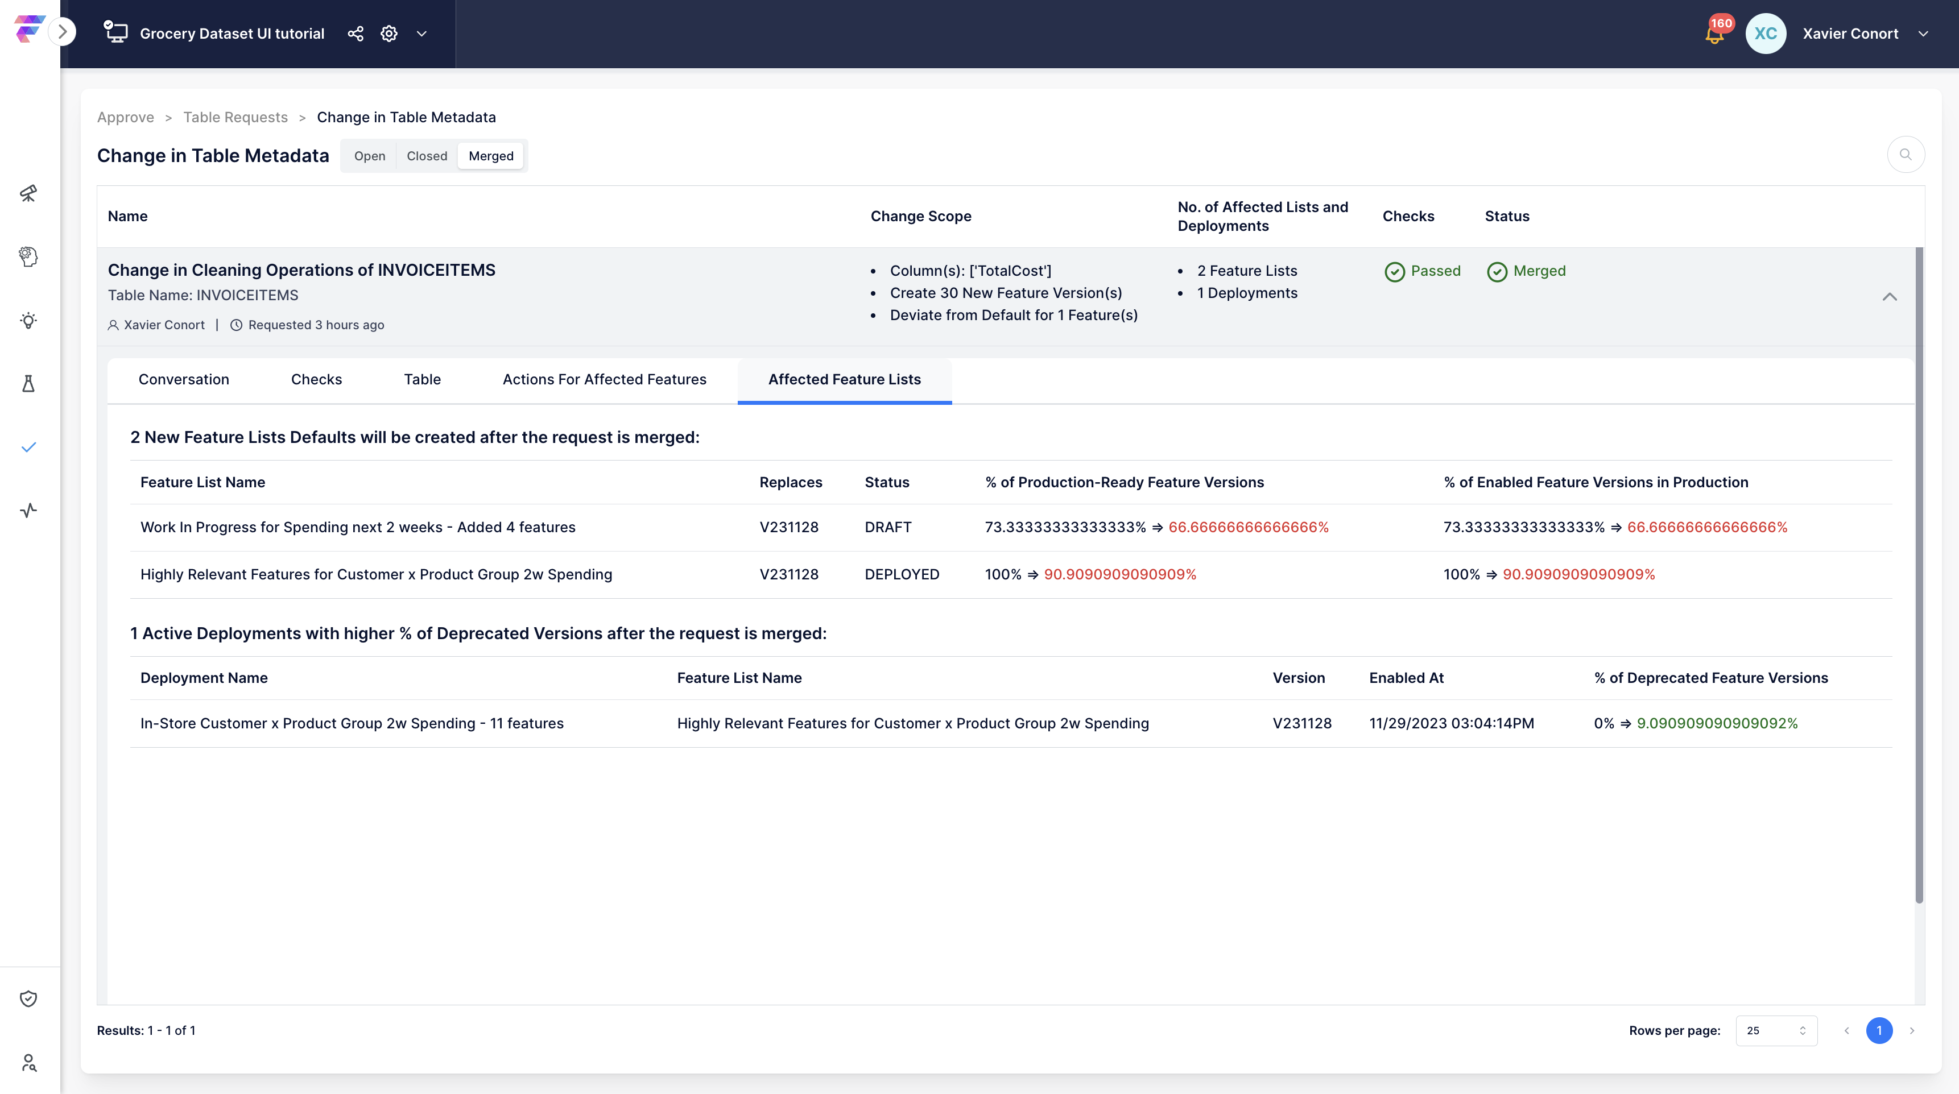The height and width of the screenshot is (1094, 1959).
Task: Go to previous page arrow
Action: click(x=1846, y=1031)
